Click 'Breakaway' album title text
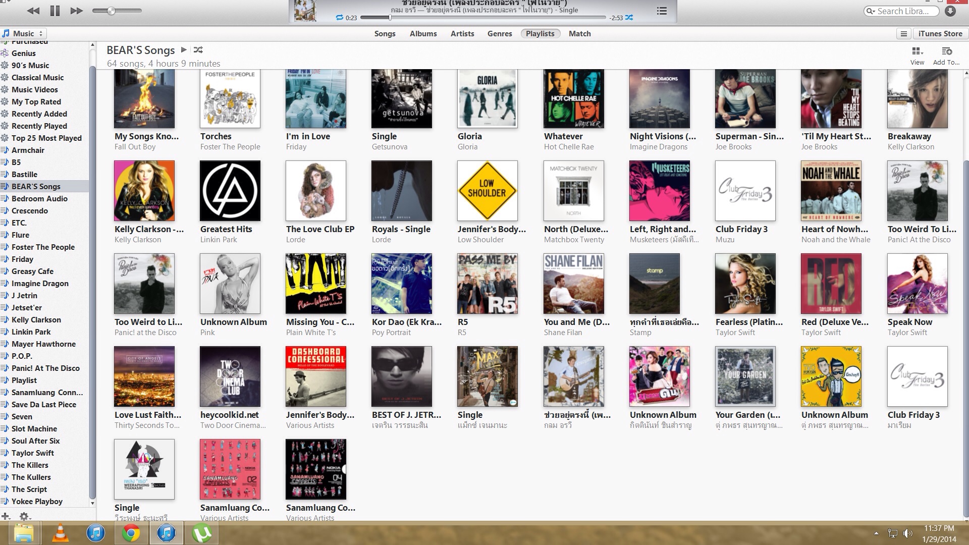This screenshot has height=545, width=969. (909, 136)
